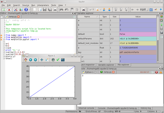Click the Replace text binoculars-pencil icon
The width and height of the screenshot is (164, 113).
72,10
